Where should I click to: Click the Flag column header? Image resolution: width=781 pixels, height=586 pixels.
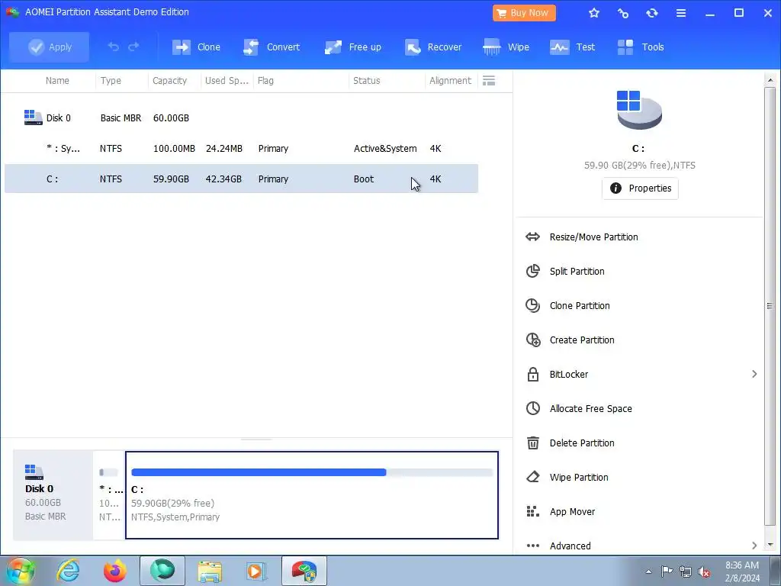point(265,81)
